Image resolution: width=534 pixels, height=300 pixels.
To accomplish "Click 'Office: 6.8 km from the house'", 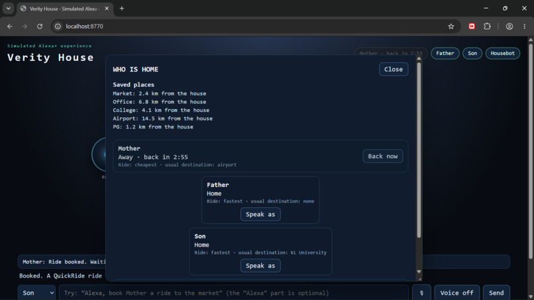I will pos(160,102).
